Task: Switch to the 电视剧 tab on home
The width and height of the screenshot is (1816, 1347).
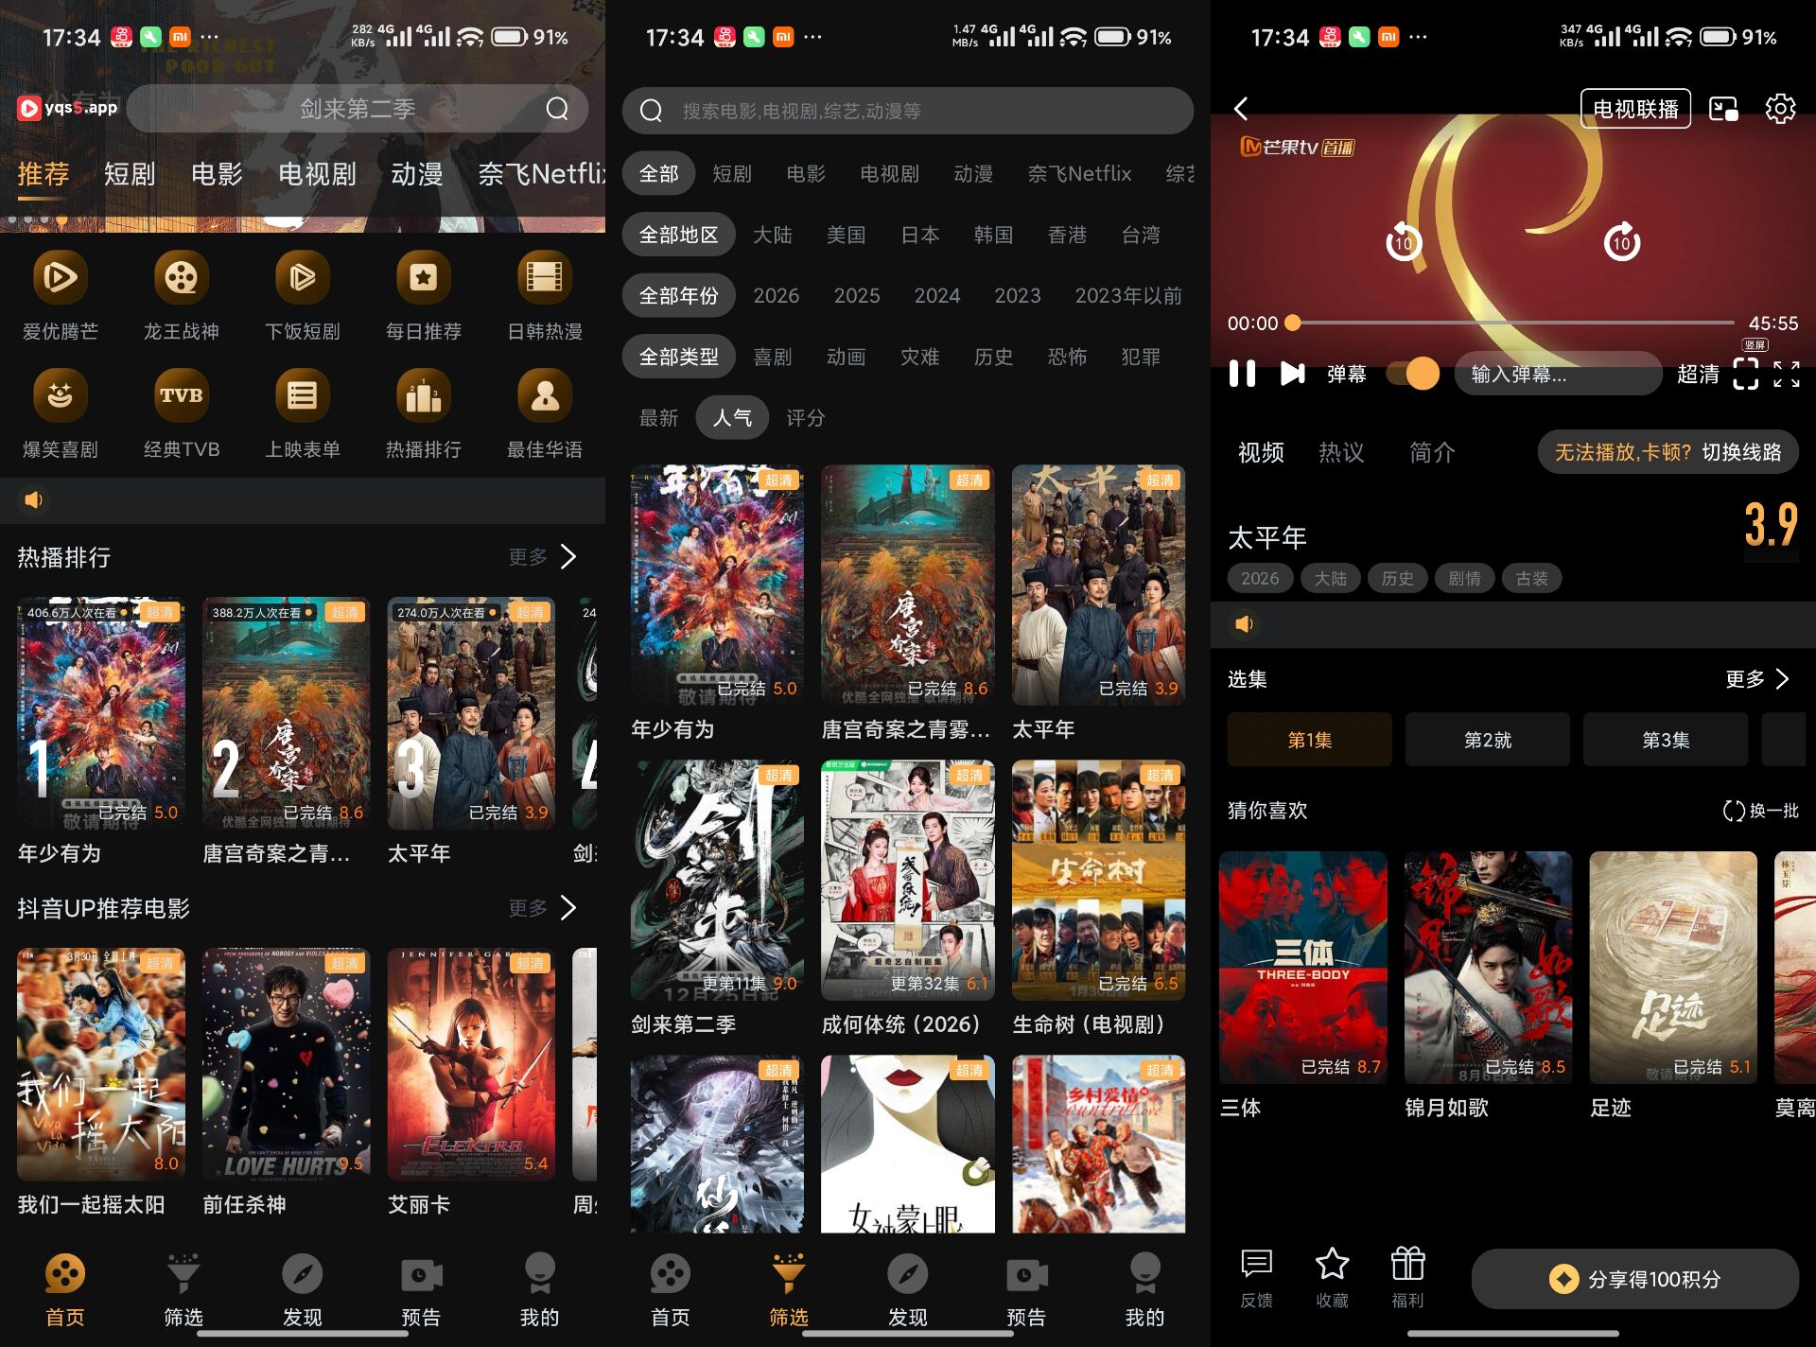Action: click(x=317, y=174)
